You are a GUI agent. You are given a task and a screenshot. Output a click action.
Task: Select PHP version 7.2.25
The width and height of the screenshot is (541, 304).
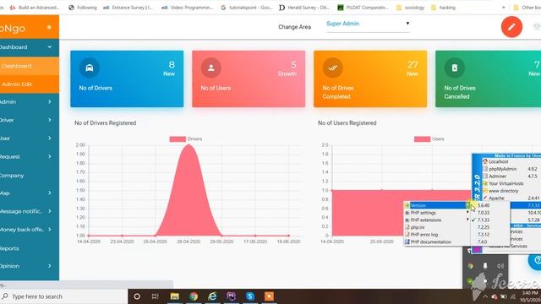pyautogui.click(x=484, y=227)
